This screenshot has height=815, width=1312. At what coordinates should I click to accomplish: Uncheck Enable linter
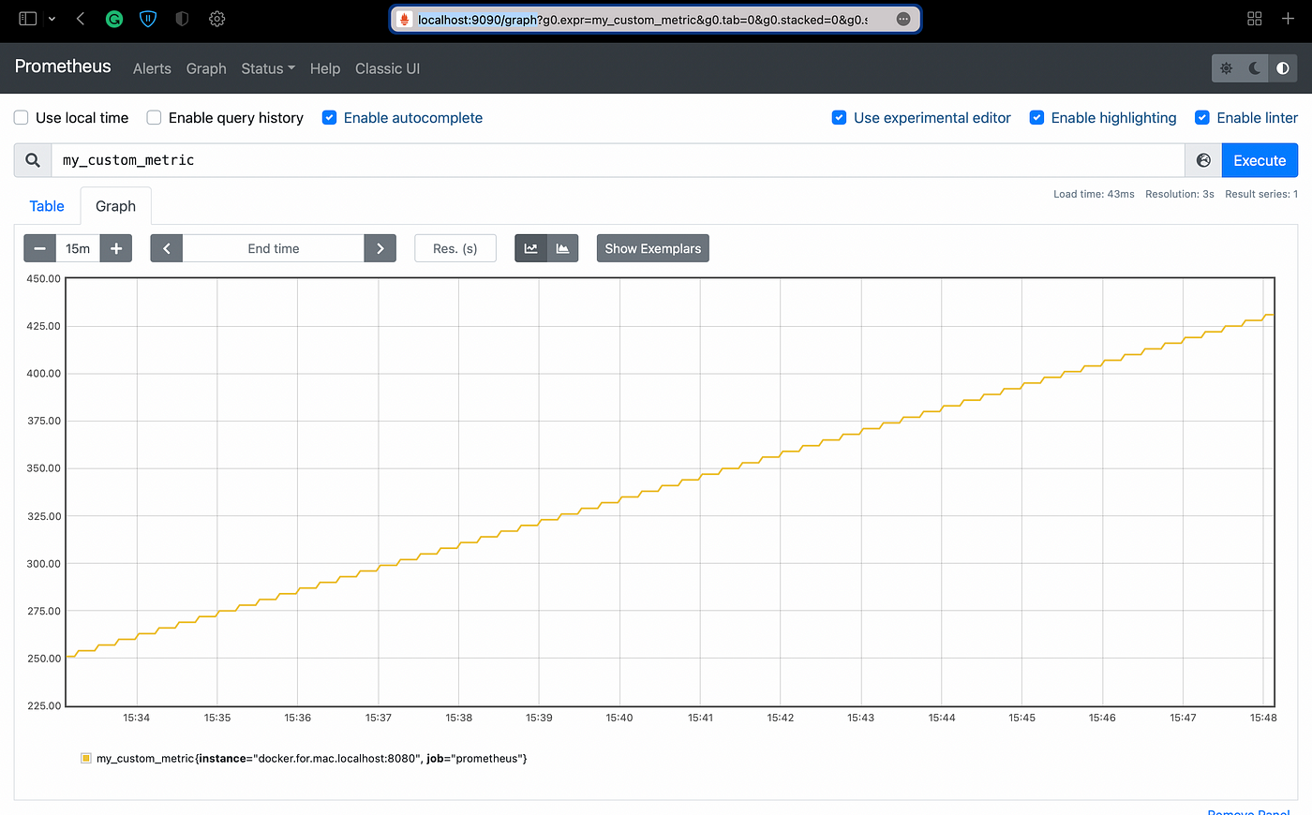click(1201, 117)
